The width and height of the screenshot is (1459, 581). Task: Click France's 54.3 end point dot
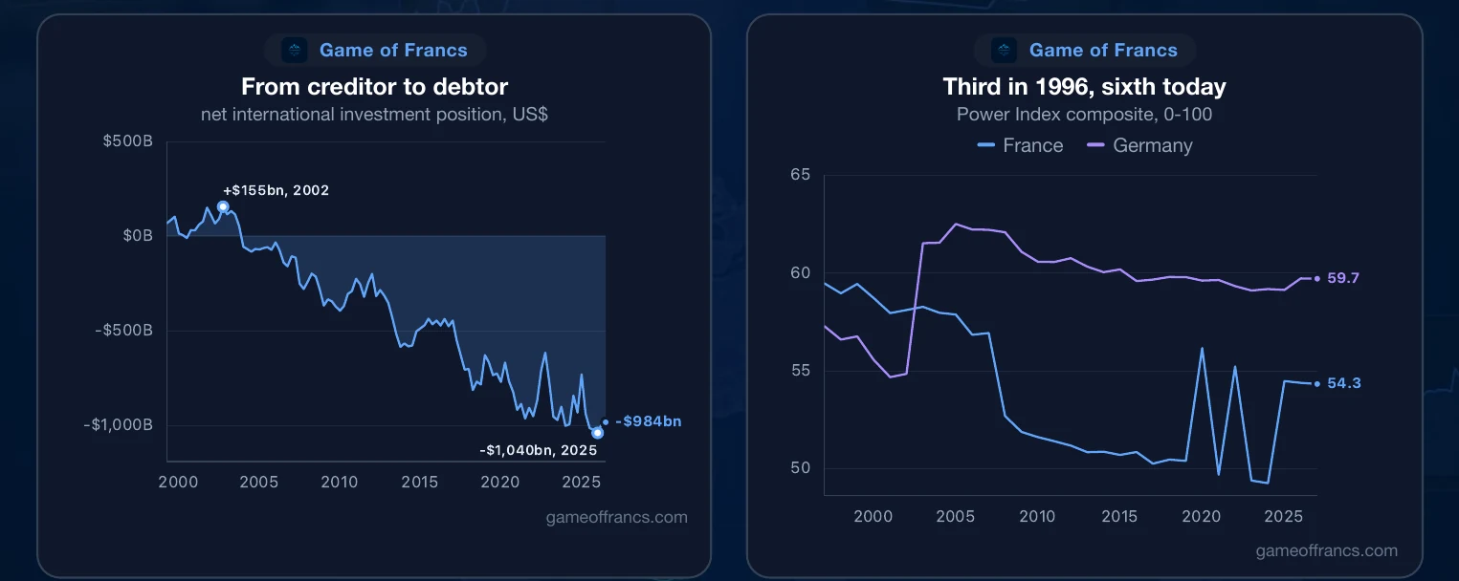[x=1317, y=384]
